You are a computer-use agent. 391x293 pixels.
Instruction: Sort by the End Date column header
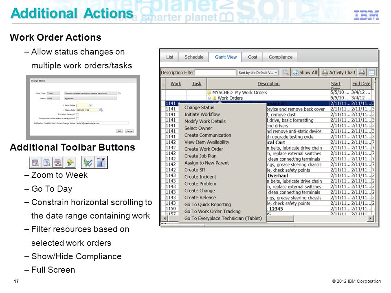(x=361, y=84)
